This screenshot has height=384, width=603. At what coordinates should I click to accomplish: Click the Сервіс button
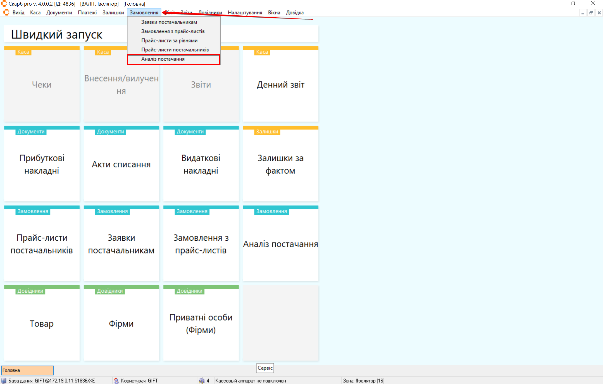pos(265,368)
